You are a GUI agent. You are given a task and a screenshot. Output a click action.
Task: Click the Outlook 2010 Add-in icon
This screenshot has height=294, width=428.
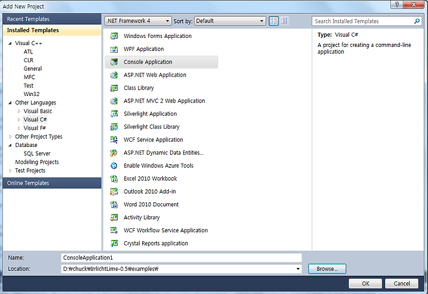pos(114,191)
